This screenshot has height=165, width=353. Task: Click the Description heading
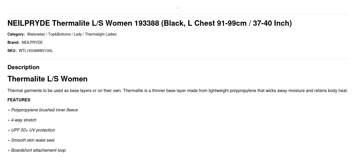23,67
